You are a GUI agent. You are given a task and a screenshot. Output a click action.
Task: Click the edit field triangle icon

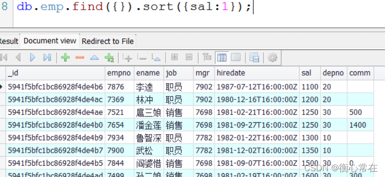click(156, 58)
